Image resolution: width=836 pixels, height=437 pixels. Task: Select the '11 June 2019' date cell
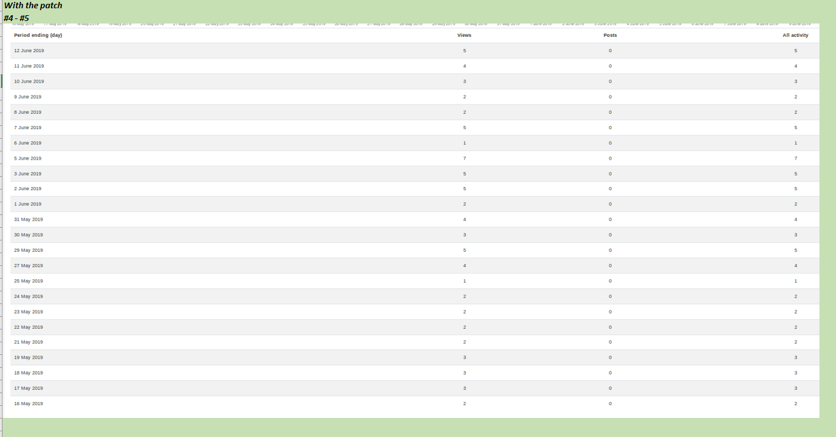(x=29, y=66)
